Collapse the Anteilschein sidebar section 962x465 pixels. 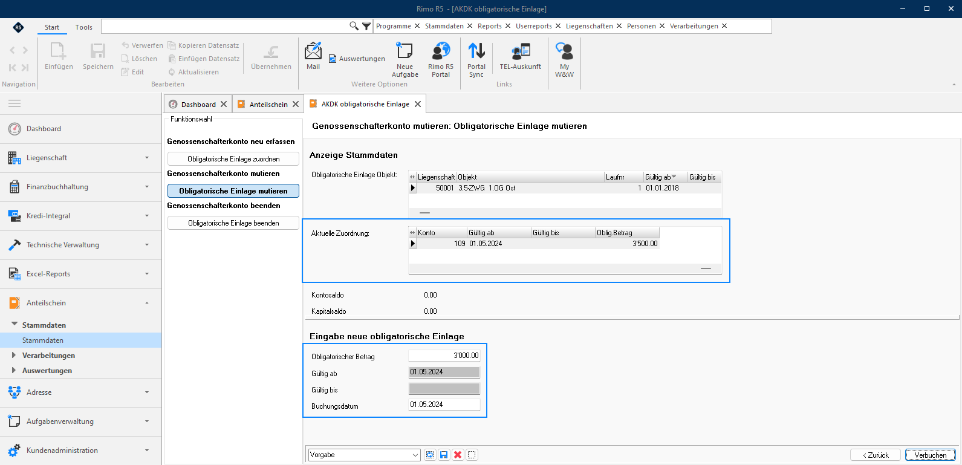pyautogui.click(x=81, y=303)
